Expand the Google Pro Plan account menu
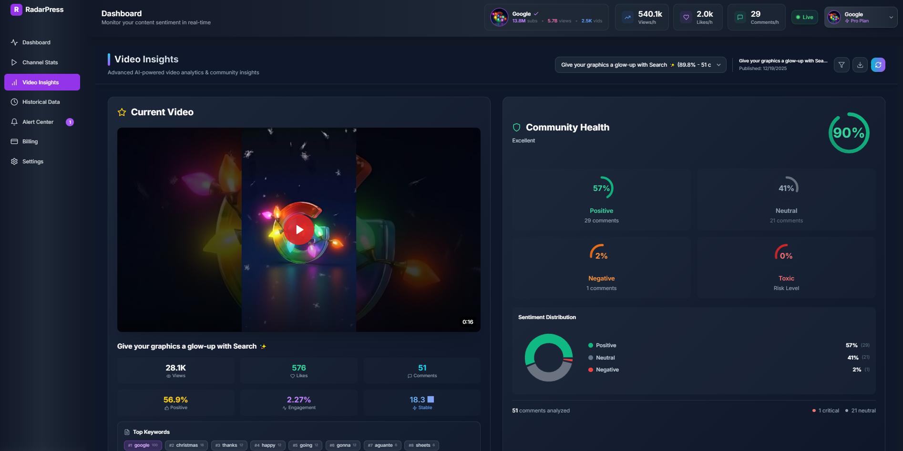903x451 pixels. pyautogui.click(x=860, y=17)
